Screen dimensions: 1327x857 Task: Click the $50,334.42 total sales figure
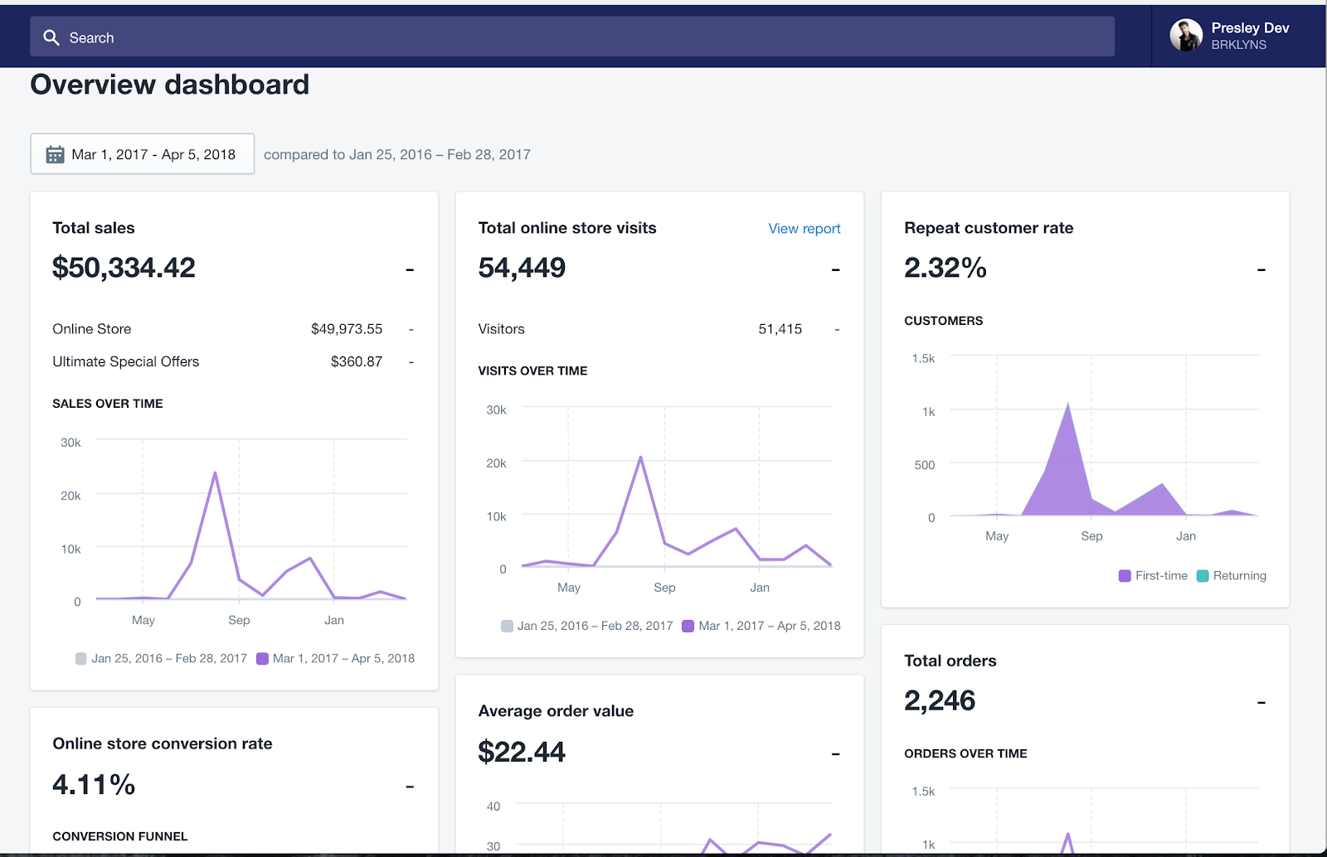click(124, 268)
